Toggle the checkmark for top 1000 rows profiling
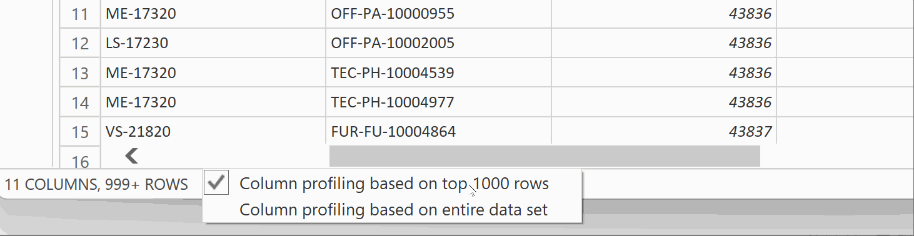 click(216, 182)
